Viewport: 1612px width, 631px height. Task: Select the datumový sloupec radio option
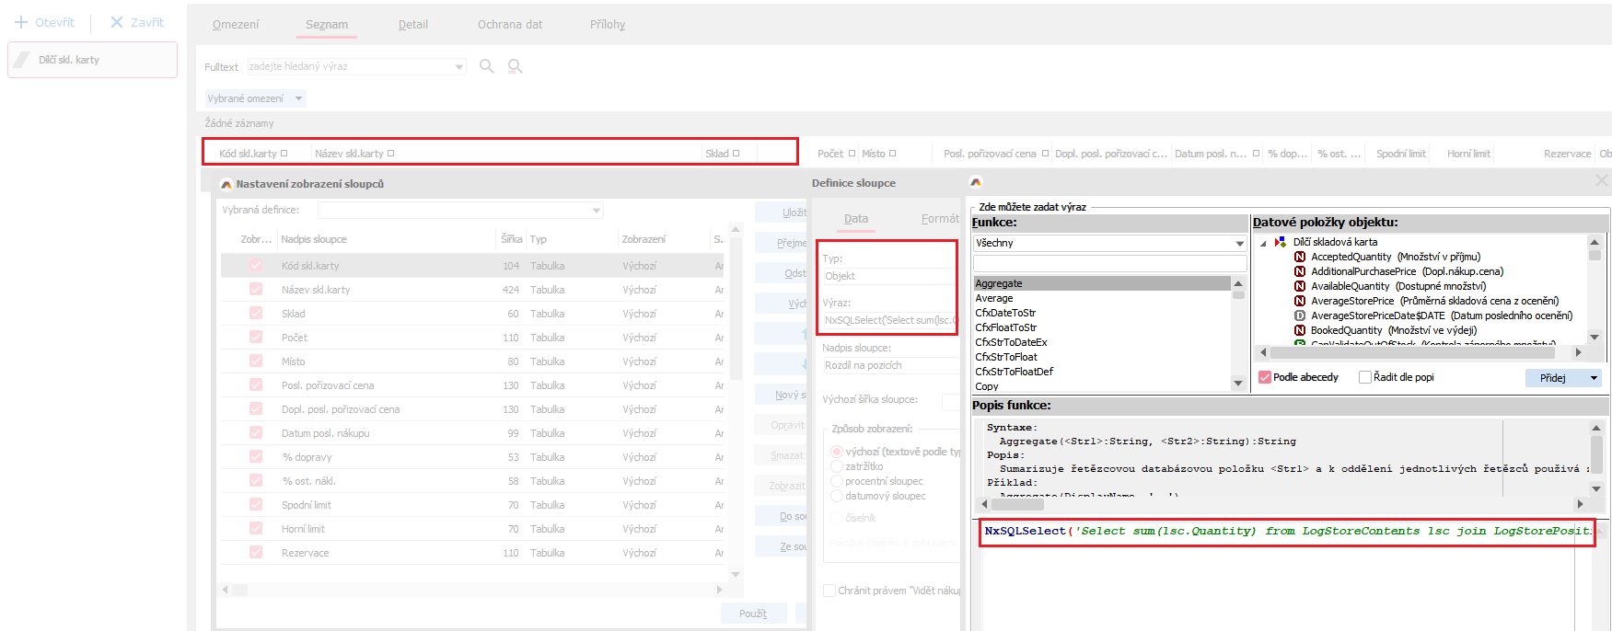point(837,496)
